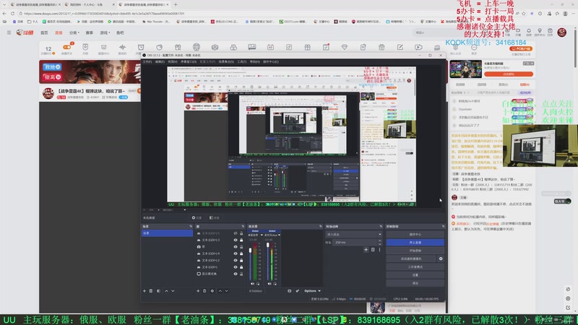Click the 救她 button on the banner
The width and height of the screenshot is (578, 325).
[52, 67]
